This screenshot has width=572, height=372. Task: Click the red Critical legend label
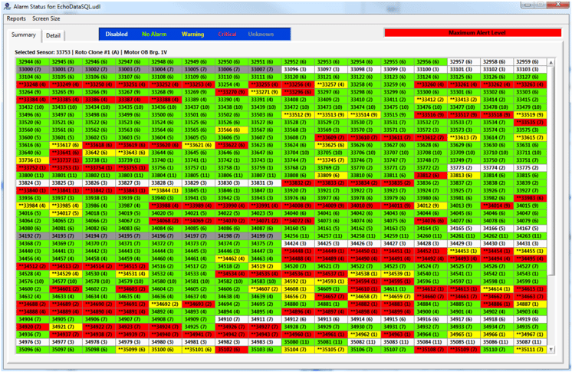click(228, 35)
